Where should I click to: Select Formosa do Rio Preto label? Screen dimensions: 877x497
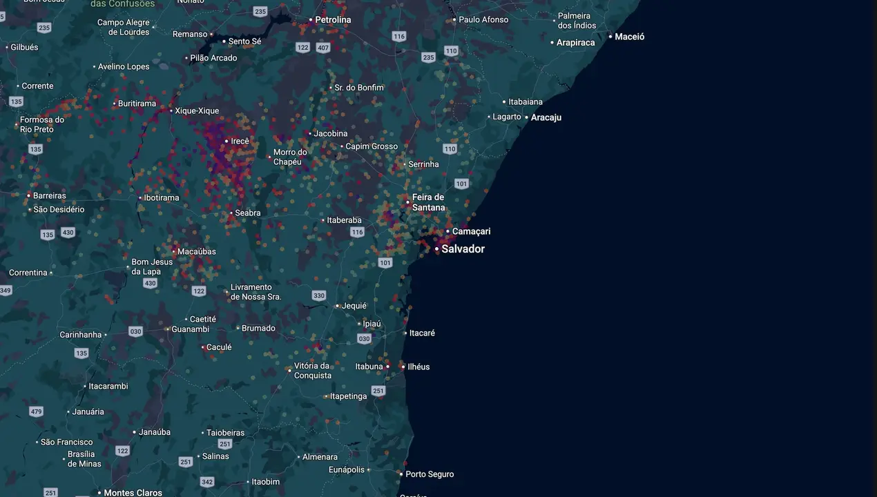coord(42,125)
